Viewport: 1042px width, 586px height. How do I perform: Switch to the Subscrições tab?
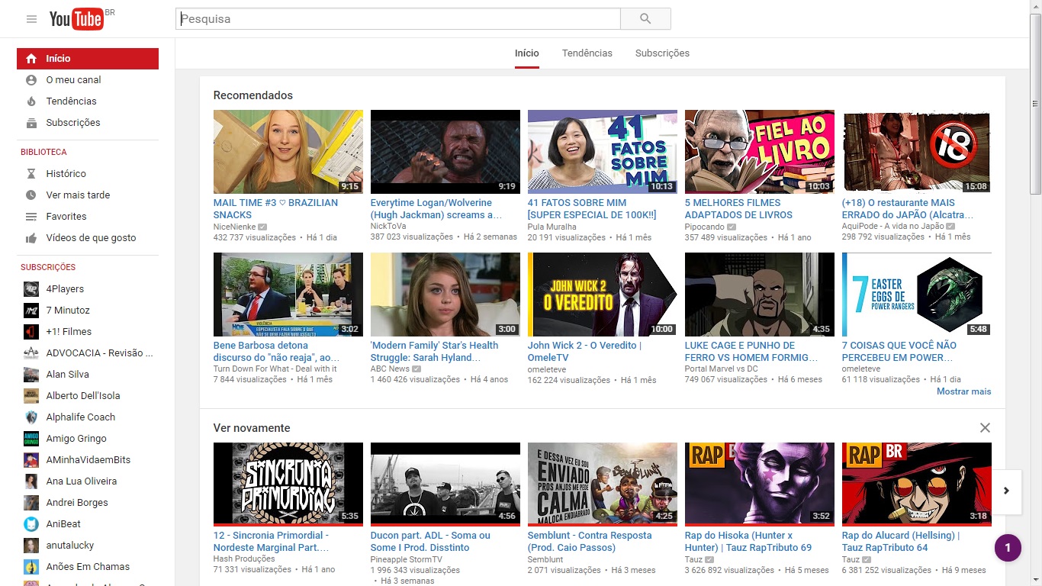pyautogui.click(x=662, y=53)
